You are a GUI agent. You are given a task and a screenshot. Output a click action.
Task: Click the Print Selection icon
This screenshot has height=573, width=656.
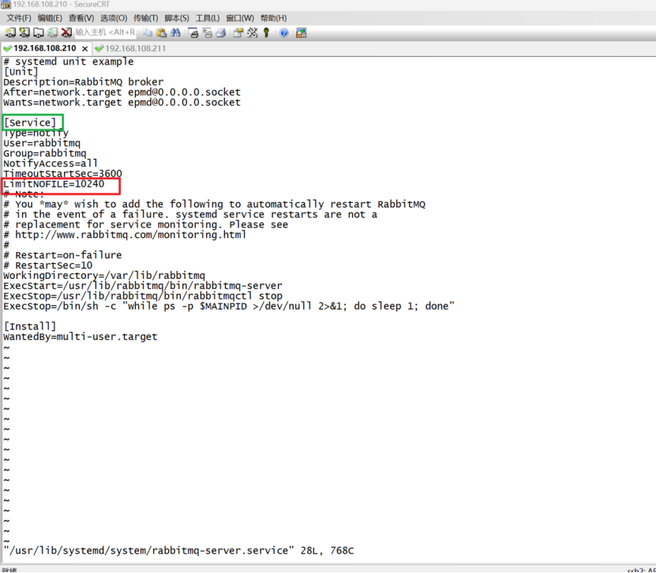[207, 32]
